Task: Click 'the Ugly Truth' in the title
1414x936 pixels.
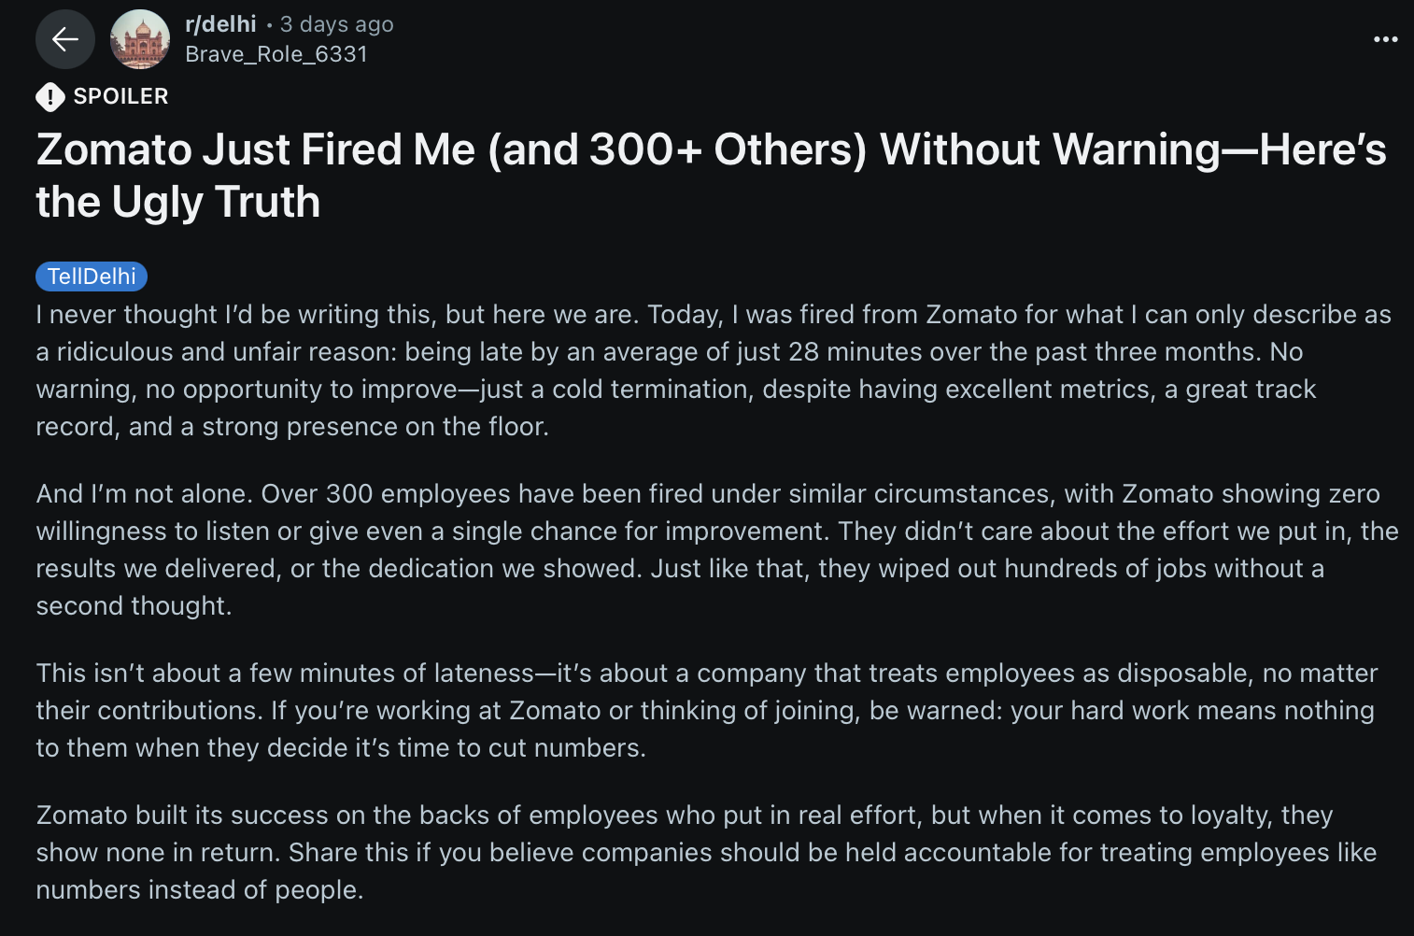Action: pyautogui.click(x=178, y=202)
